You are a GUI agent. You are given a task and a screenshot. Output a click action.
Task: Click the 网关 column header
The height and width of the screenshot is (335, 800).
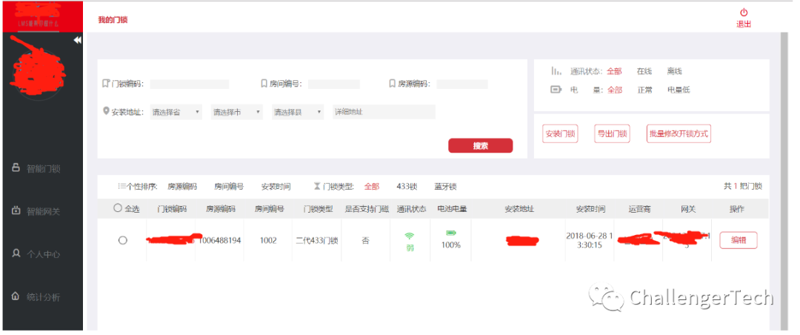point(688,209)
